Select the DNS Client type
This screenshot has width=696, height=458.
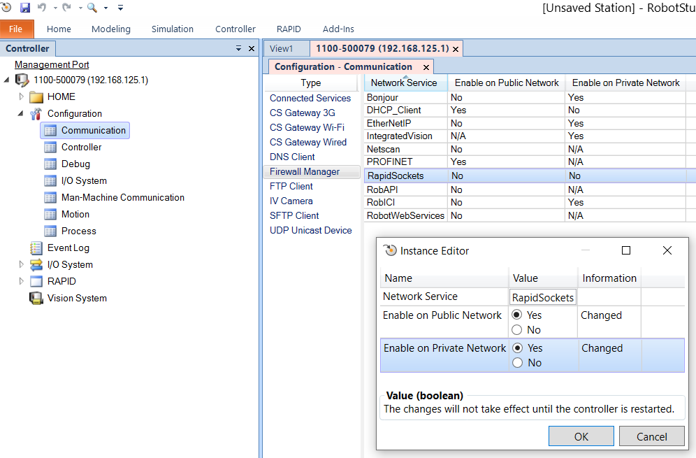coord(292,157)
